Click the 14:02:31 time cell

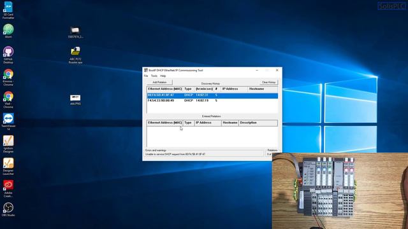click(202, 95)
